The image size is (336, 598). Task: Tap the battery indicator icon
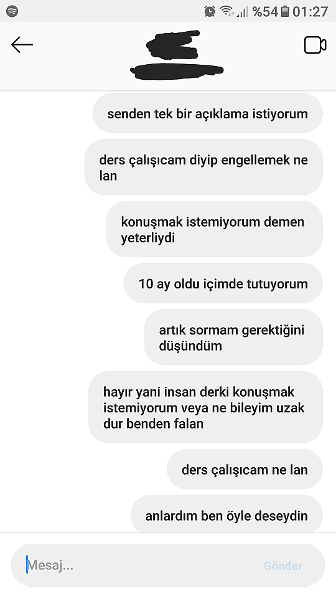pyautogui.click(x=284, y=11)
